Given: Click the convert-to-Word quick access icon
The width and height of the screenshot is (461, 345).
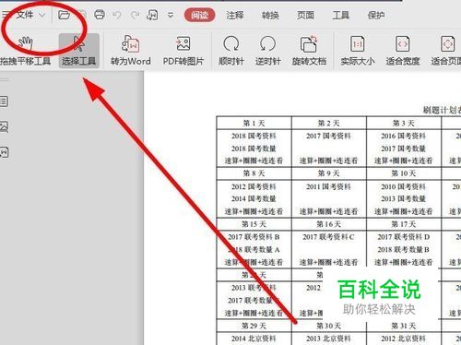Looking at the screenshot, I should (x=153, y=15).
